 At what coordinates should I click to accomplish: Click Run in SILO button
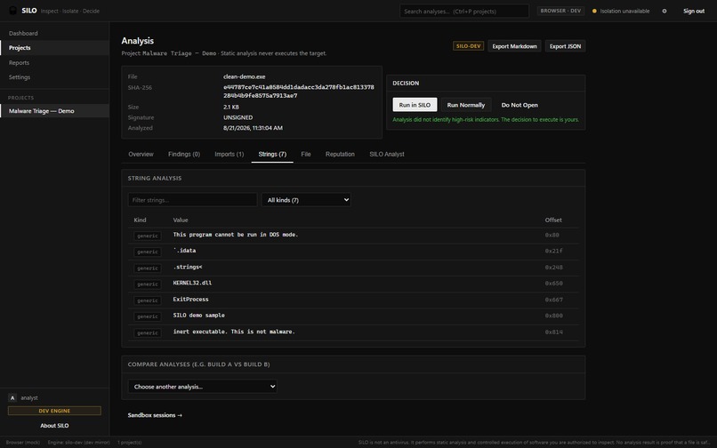tap(415, 105)
